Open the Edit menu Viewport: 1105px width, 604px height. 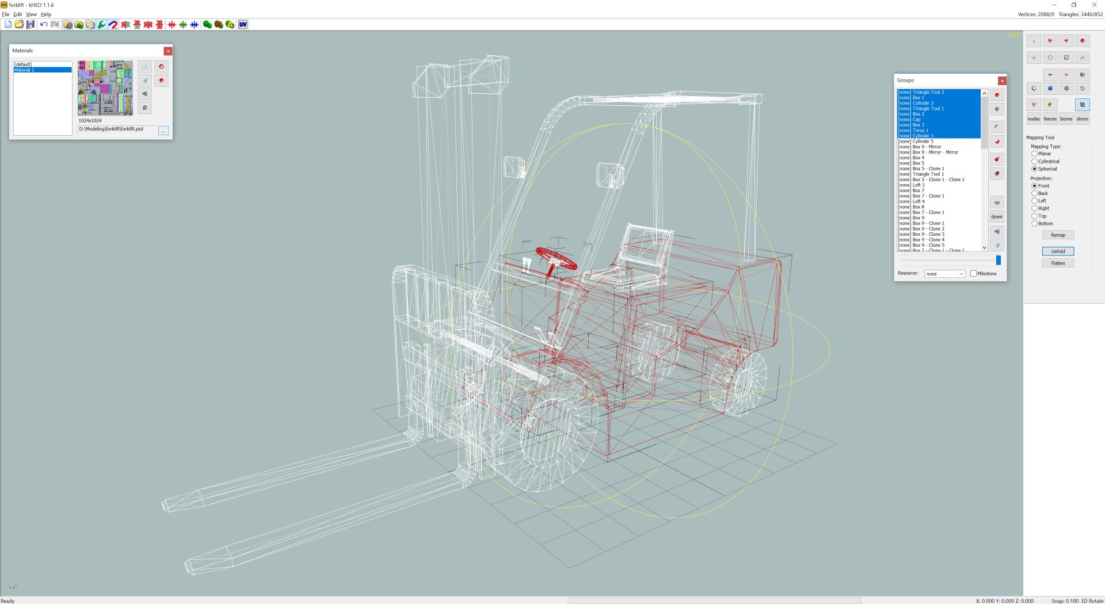18,14
